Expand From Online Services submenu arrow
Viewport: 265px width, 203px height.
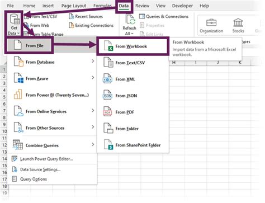(x=93, y=111)
